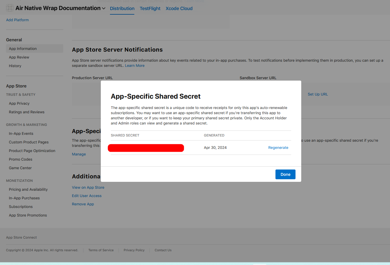The width and height of the screenshot is (390, 265).
Task: Click the SHARED SECRET column header
Action: [x=125, y=135]
